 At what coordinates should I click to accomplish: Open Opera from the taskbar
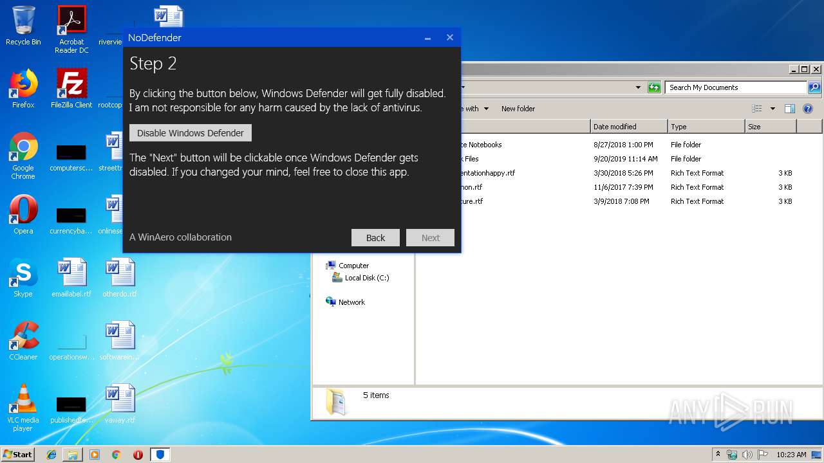coord(138,455)
